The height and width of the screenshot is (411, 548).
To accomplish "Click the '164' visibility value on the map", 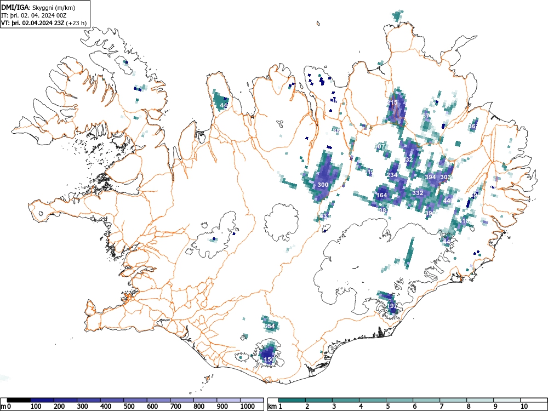I will pyautogui.click(x=382, y=196).
